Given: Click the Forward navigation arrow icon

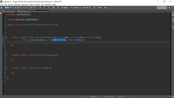Looking at the screenshot, I should point(105,8).
